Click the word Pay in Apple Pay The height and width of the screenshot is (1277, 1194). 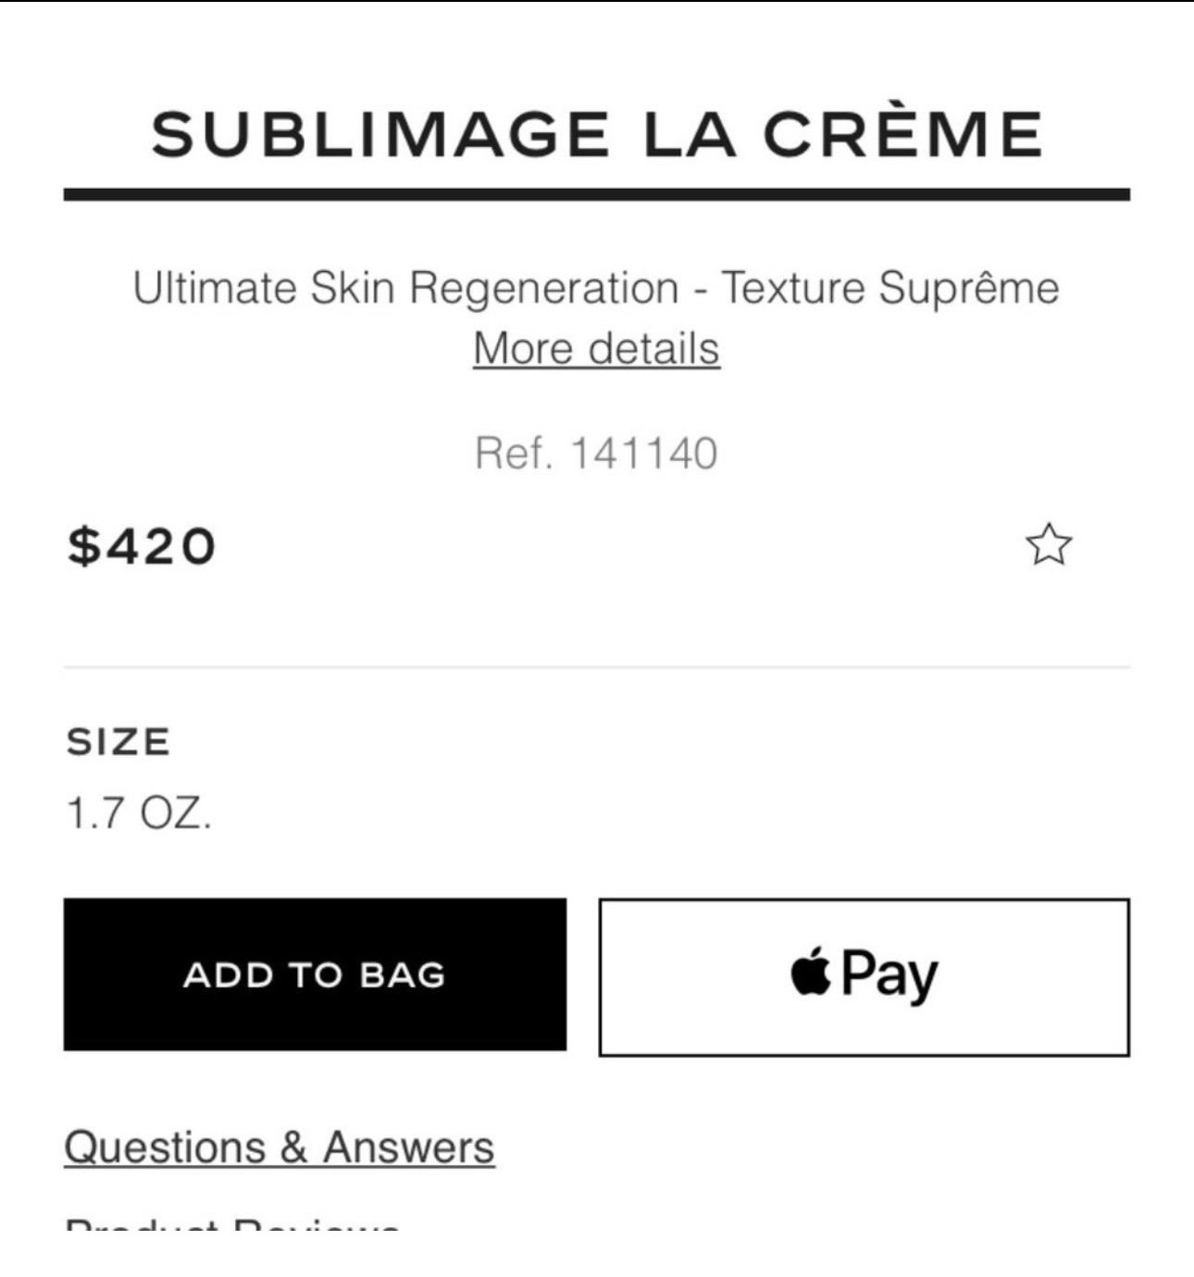pos(889,976)
